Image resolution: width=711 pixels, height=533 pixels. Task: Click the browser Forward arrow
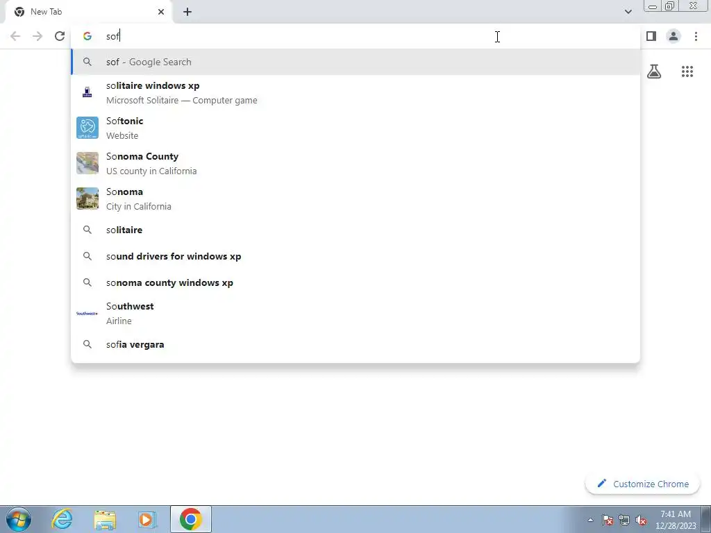point(37,36)
